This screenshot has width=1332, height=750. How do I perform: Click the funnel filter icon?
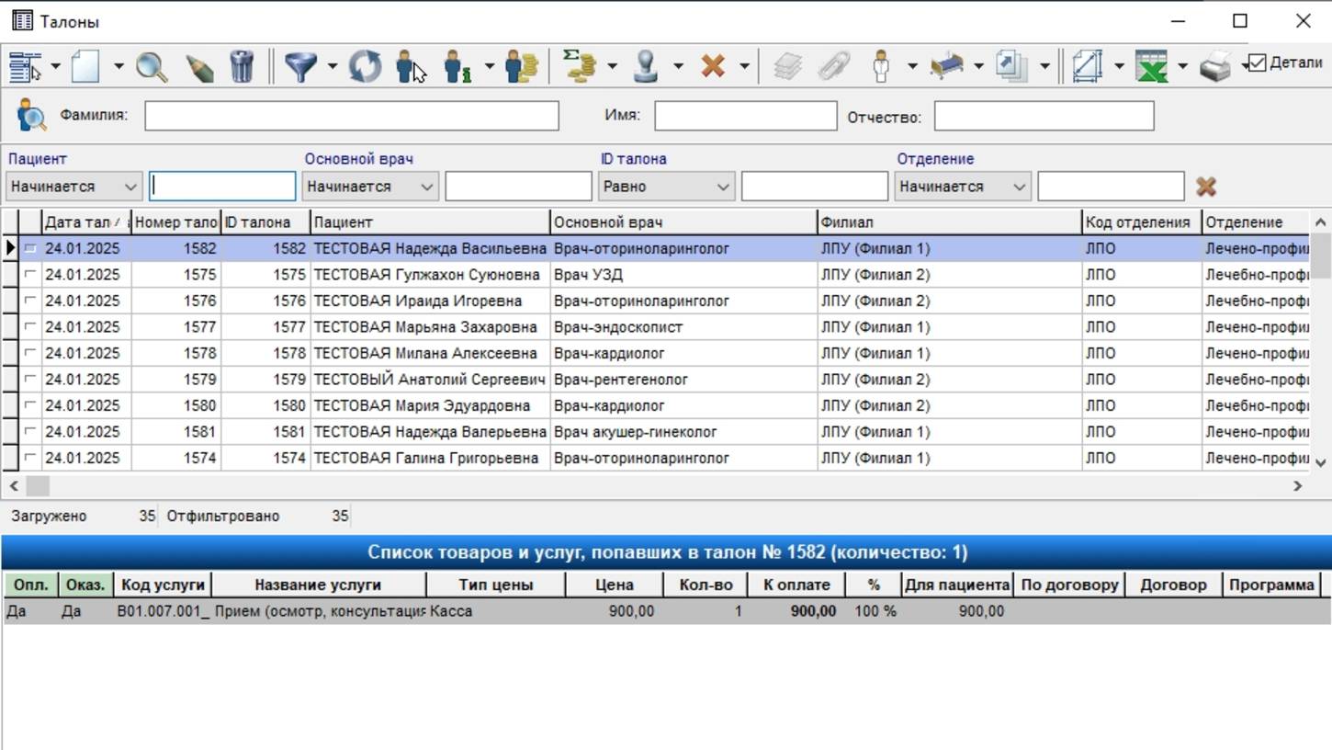(300, 66)
